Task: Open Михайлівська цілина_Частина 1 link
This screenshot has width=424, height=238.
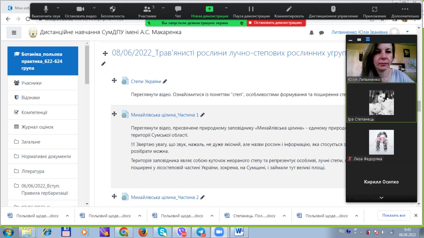Action: [x=165, y=115]
